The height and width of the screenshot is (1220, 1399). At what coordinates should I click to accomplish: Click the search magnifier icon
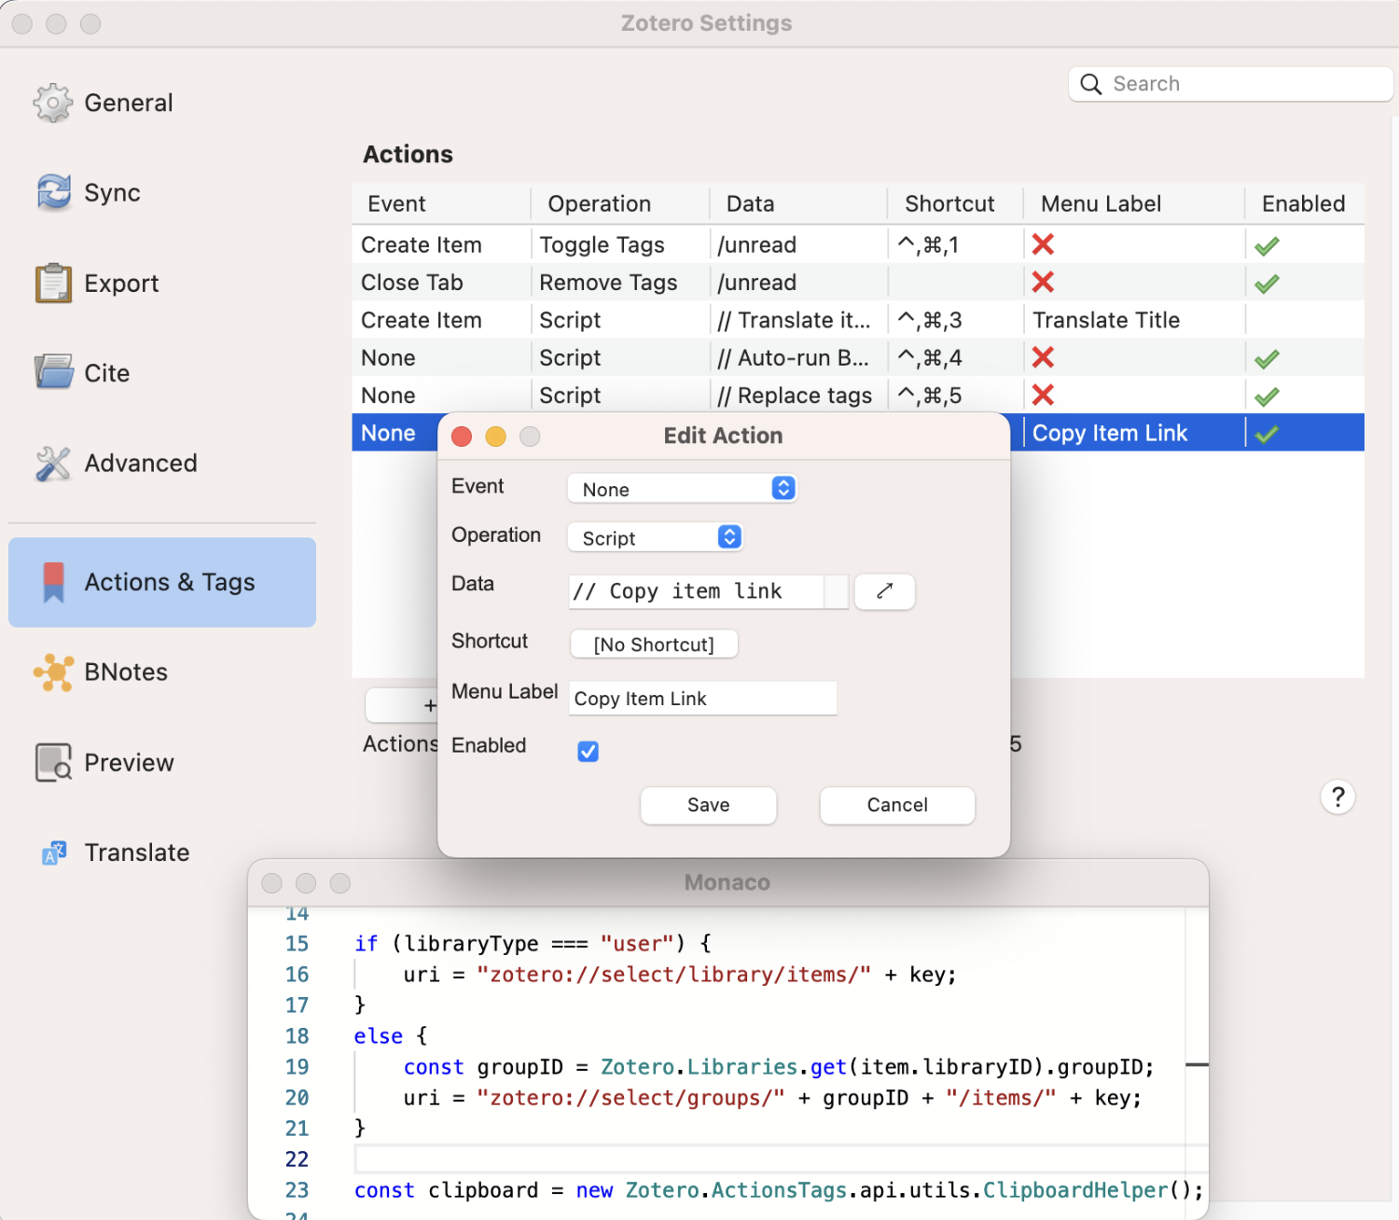[1090, 84]
